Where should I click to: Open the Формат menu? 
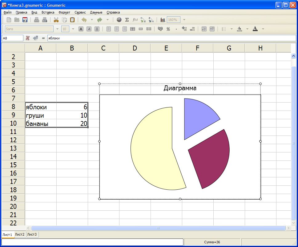(x=64, y=12)
